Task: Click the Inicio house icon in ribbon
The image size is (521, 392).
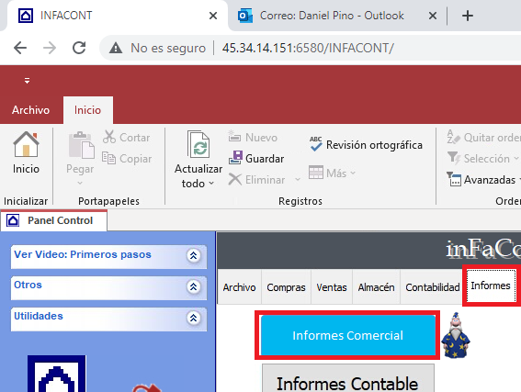Action: pyautogui.click(x=26, y=144)
